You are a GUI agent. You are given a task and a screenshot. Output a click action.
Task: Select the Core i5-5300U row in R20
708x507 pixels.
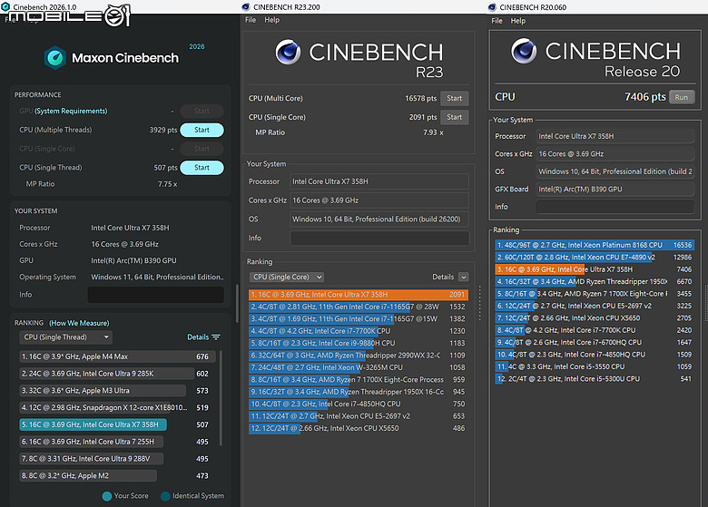pyautogui.click(x=595, y=379)
